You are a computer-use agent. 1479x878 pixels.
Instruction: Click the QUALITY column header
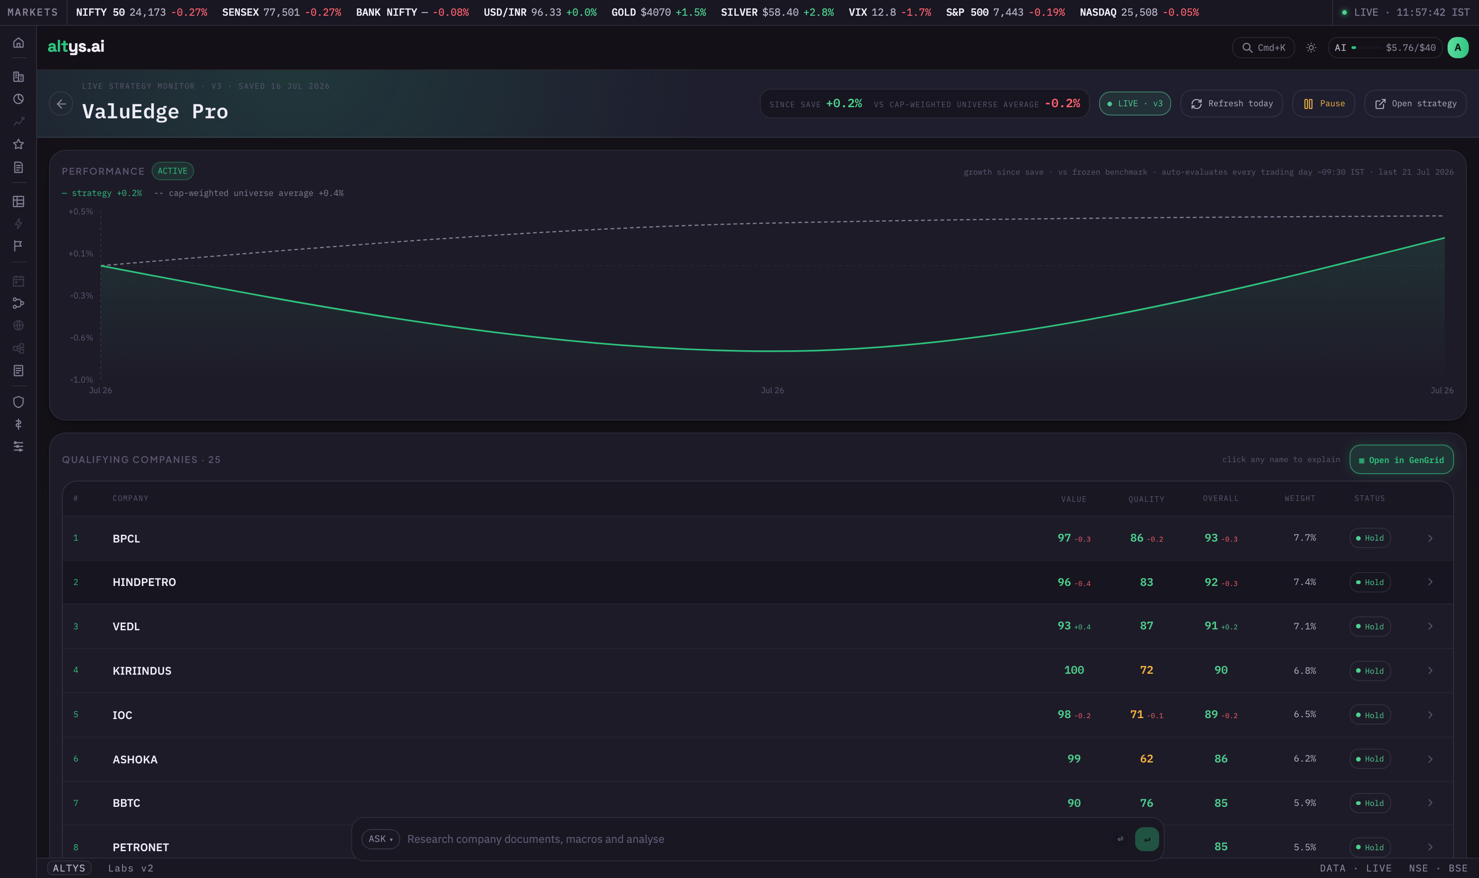(x=1146, y=500)
